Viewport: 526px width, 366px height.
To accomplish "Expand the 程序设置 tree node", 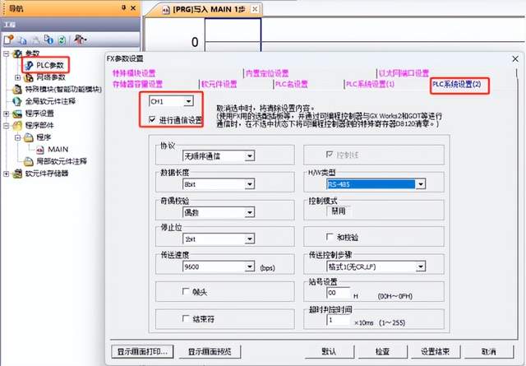I will pos(7,114).
